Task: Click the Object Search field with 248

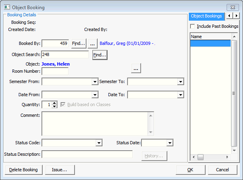Action: coord(65,54)
